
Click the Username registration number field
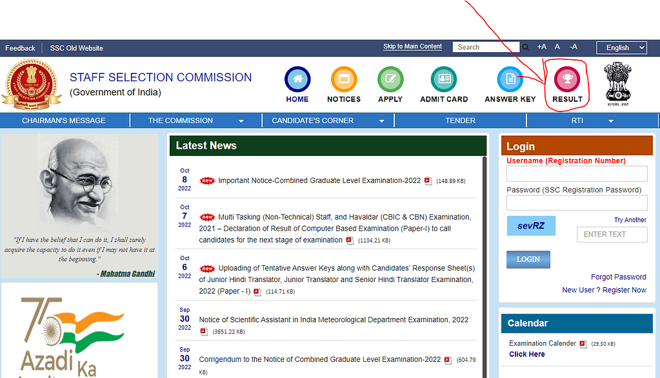coord(577,173)
